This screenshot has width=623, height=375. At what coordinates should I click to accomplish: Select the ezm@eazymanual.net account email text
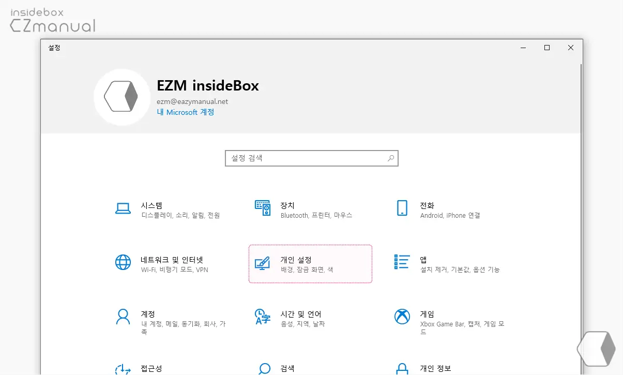pos(192,101)
